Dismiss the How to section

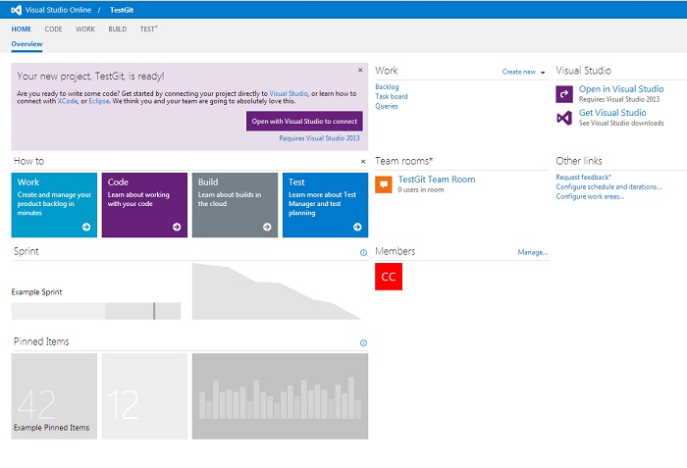tap(363, 161)
